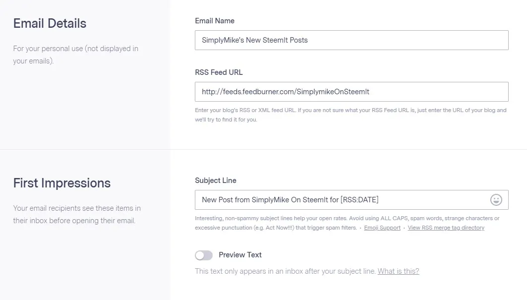Click the Subject Line label
The image size is (527, 300).
pos(216,180)
